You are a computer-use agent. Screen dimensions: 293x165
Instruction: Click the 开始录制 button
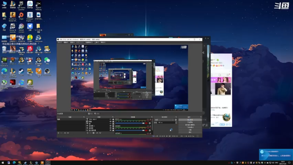click(x=190, y=122)
